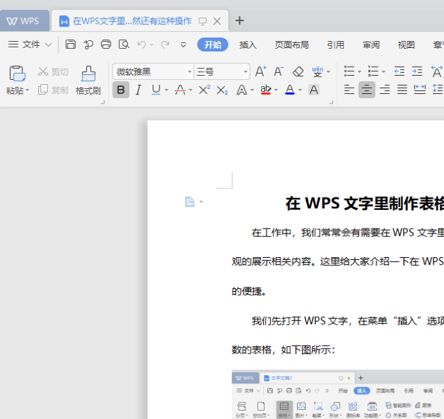Toggle align right

pyautogui.click(x=385, y=90)
